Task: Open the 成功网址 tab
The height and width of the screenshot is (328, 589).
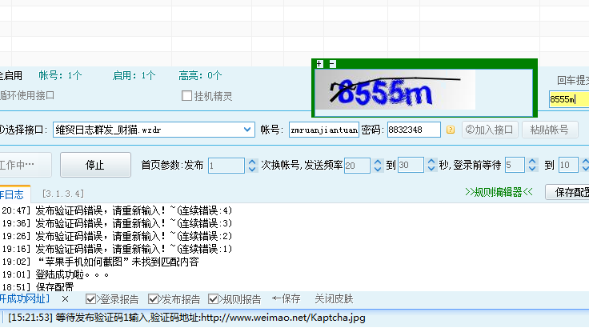Action: tap(25, 299)
